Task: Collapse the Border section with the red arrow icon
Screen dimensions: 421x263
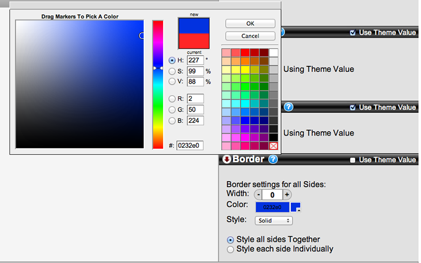Action: click(x=227, y=159)
